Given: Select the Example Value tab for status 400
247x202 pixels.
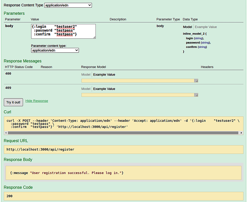Looking at the screenshot, I should [104, 75].
